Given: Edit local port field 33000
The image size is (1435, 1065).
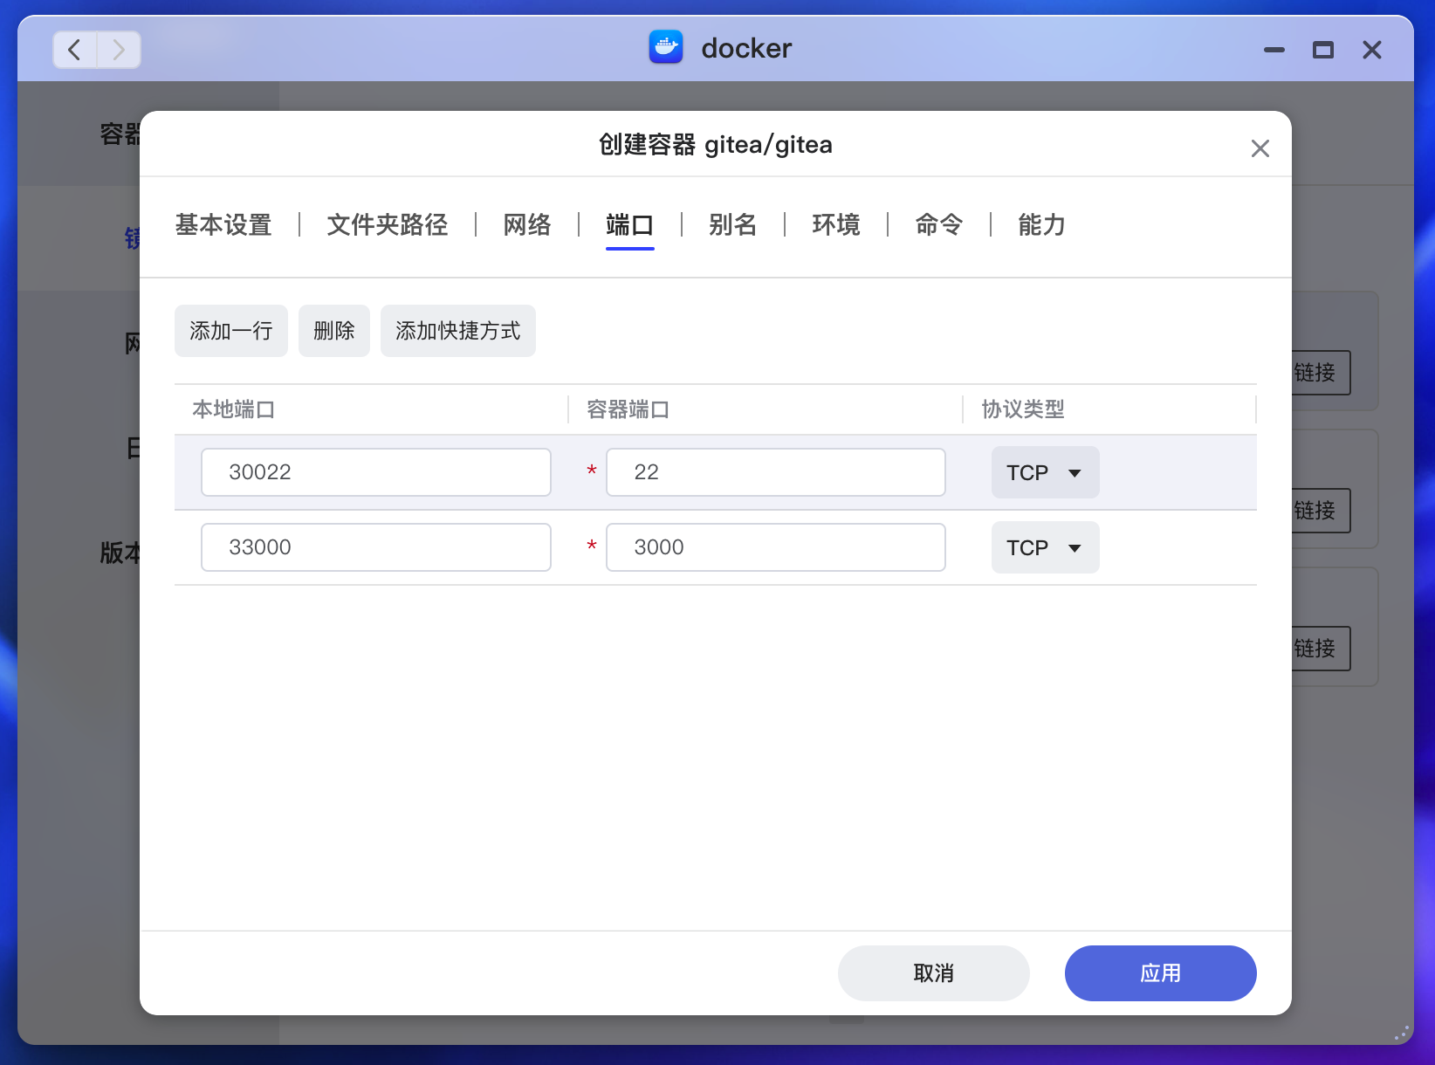Looking at the screenshot, I should (376, 547).
